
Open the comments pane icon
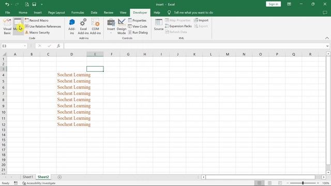point(325,12)
